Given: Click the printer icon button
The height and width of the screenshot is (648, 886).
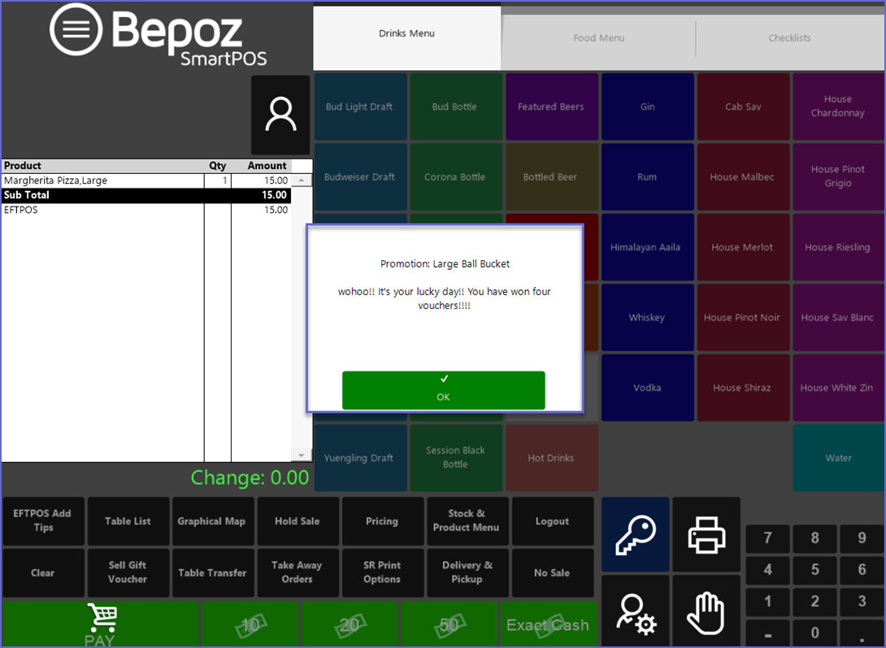Looking at the screenshot, I should (706, 535).
